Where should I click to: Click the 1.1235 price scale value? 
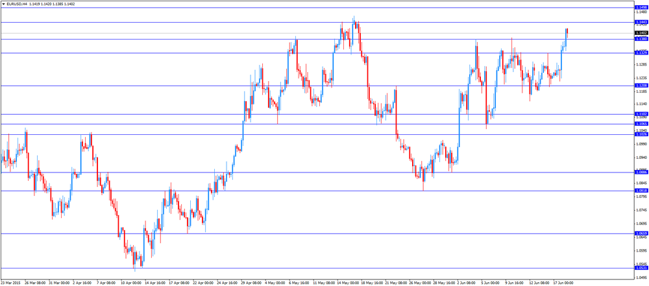(x=641, y=78)
